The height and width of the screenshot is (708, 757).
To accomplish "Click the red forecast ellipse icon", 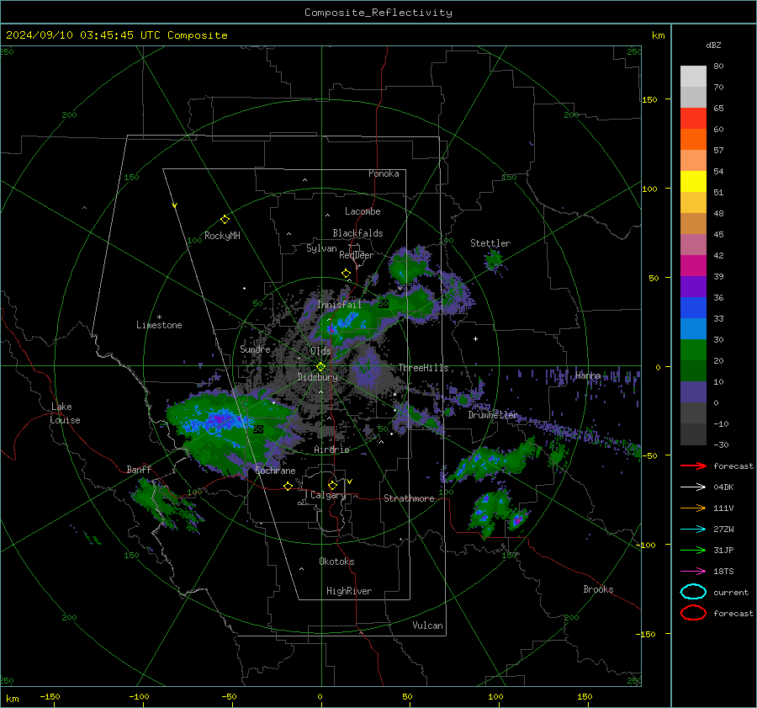I will [x=693, y=613].
